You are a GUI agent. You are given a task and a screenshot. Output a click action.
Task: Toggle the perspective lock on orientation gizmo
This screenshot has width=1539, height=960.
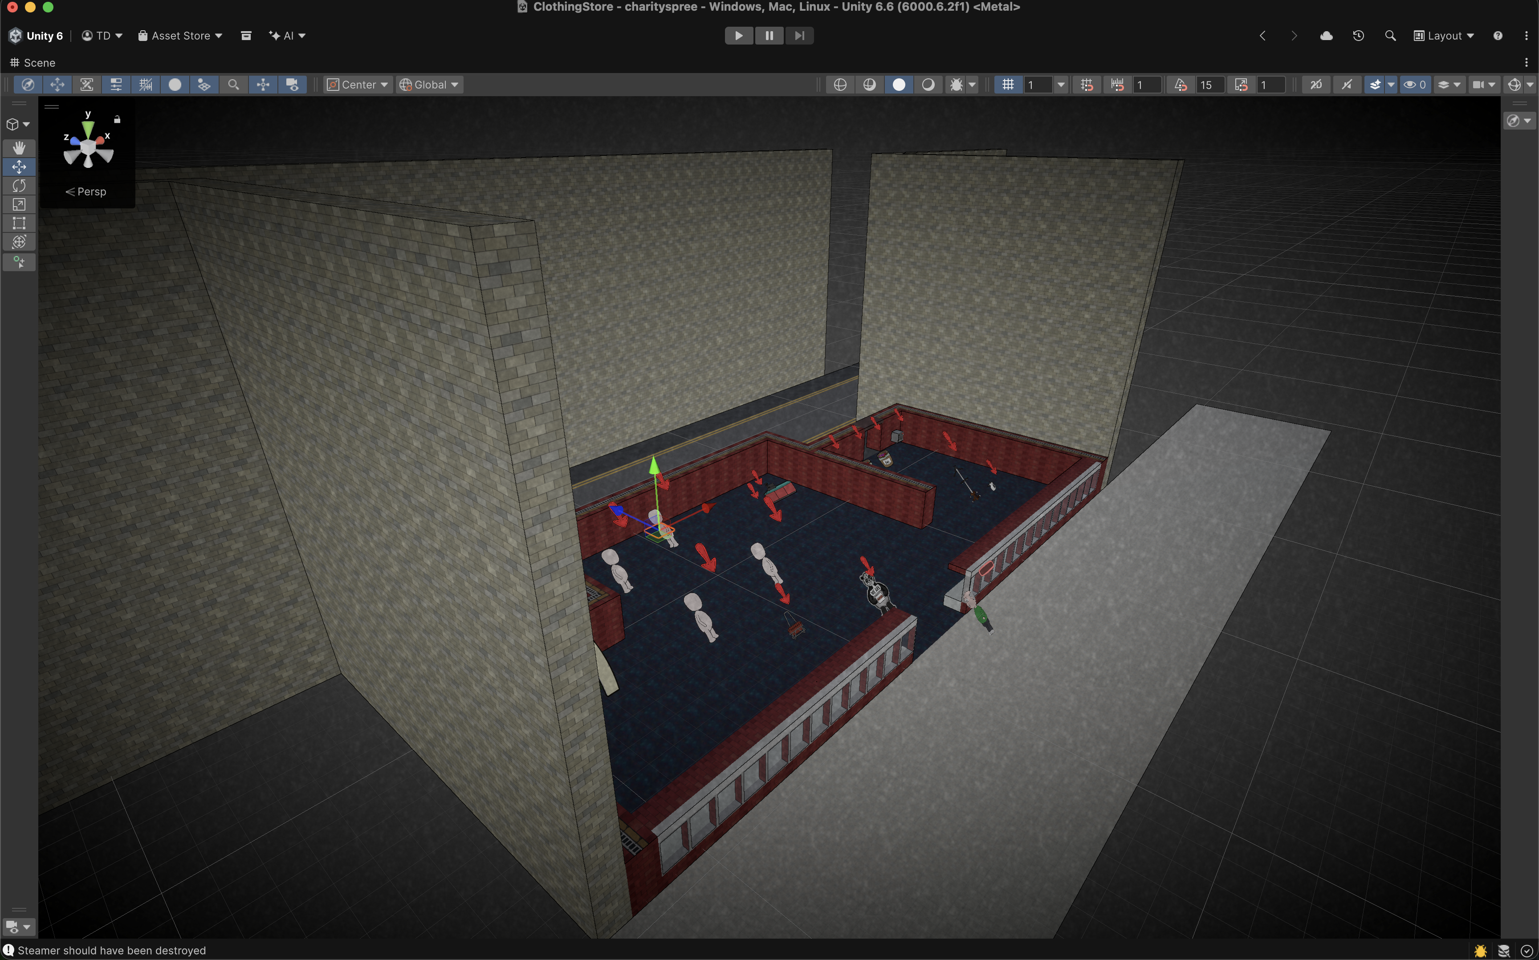click(x=117, y=119)
